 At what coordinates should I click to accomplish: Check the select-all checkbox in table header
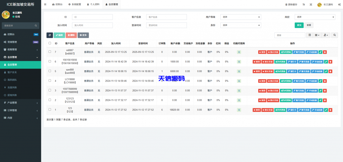pos(50,43)
